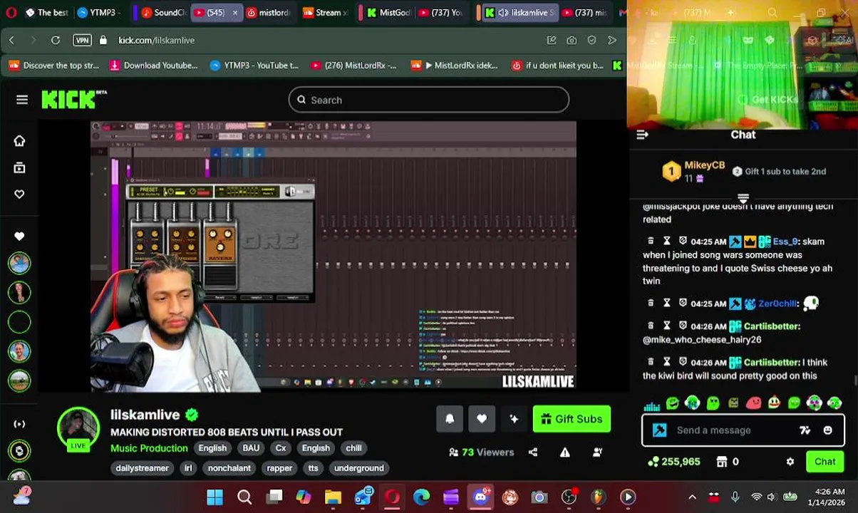Open chat identity badge in message box
This screenshot has width=858, height=513.
coord(660,430)
